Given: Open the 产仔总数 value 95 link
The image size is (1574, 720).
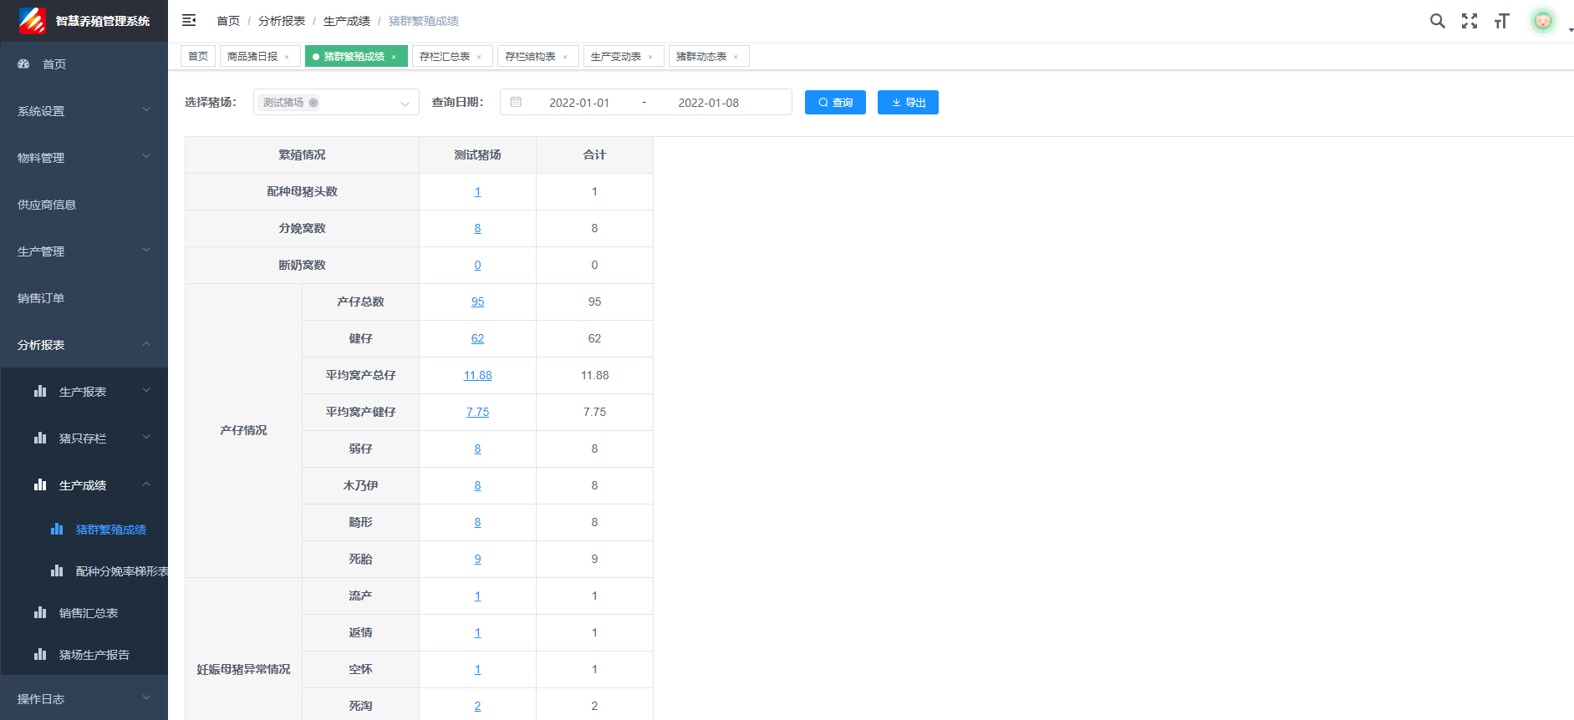Looking at the screenshot, I should pyautogui.click(x=477, y=302).
